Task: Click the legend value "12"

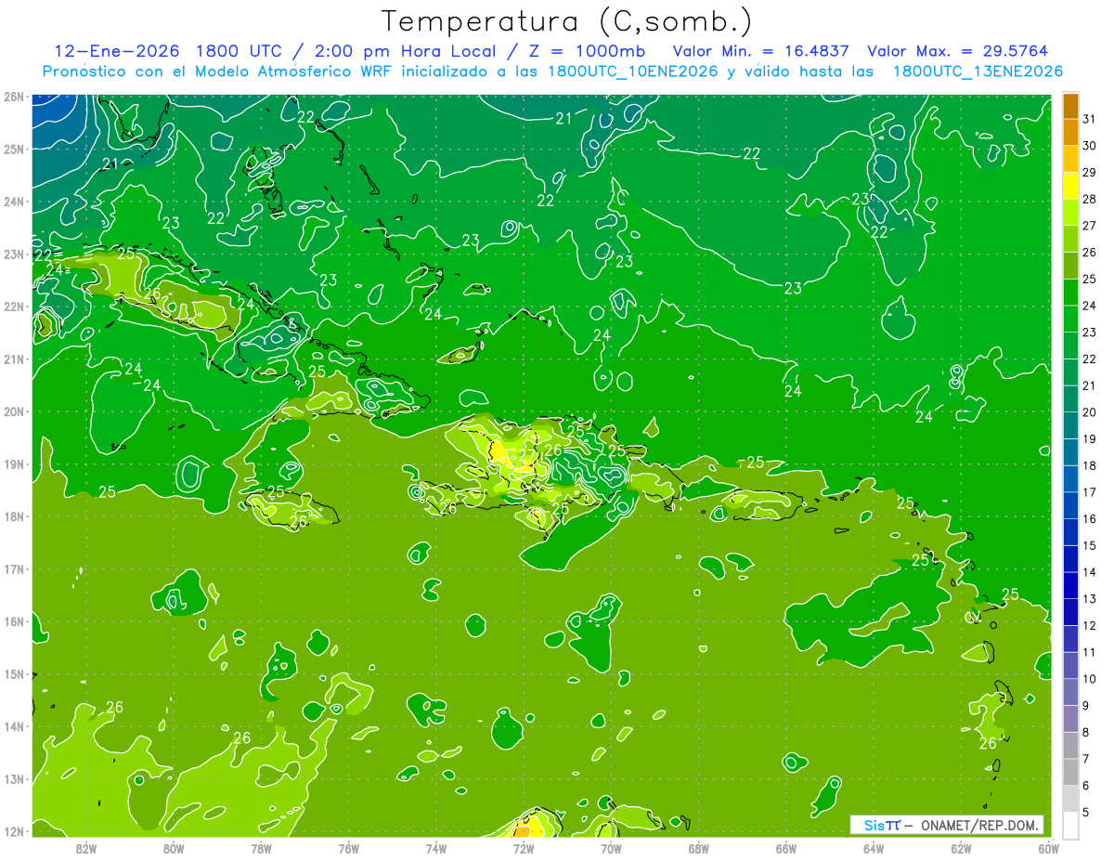Action: [1090, 625]
